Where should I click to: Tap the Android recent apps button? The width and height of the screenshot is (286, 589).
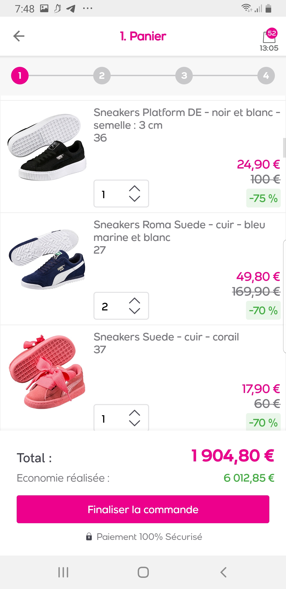[63, 572]
